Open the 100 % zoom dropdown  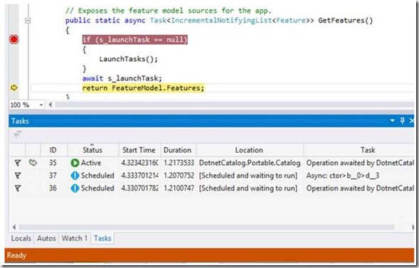click(41, 105)
